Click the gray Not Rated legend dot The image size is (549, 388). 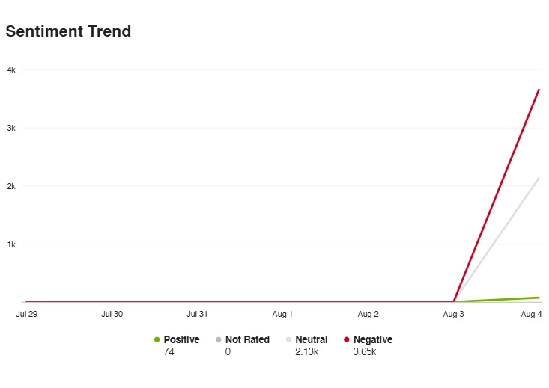(218, 340)
